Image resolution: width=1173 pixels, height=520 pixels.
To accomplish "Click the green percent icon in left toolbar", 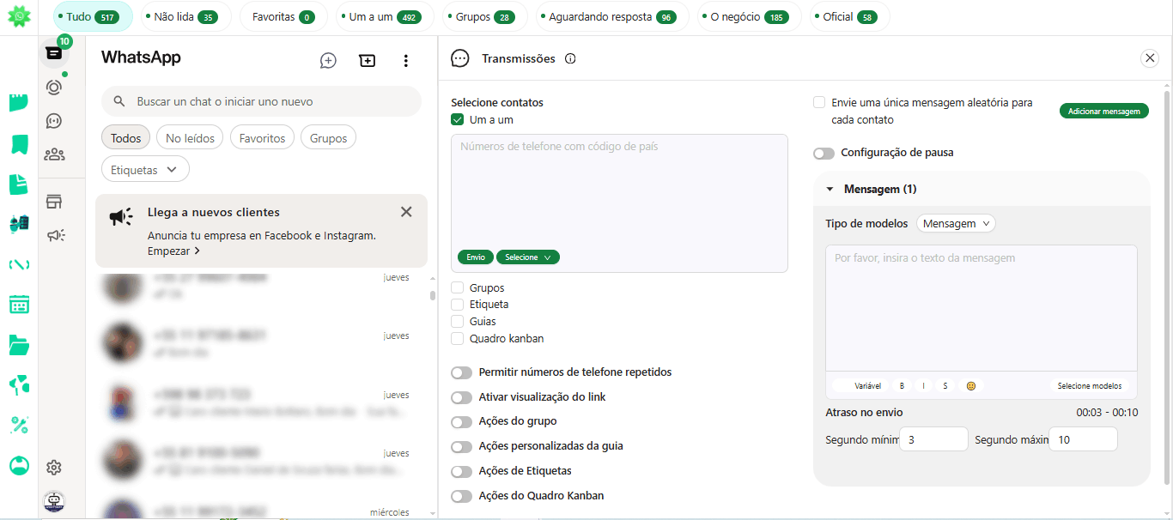I will coord(19,425).
